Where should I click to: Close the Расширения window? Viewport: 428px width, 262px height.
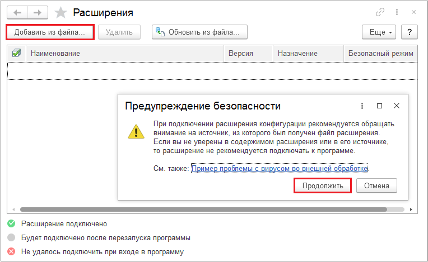pos(414,12)
